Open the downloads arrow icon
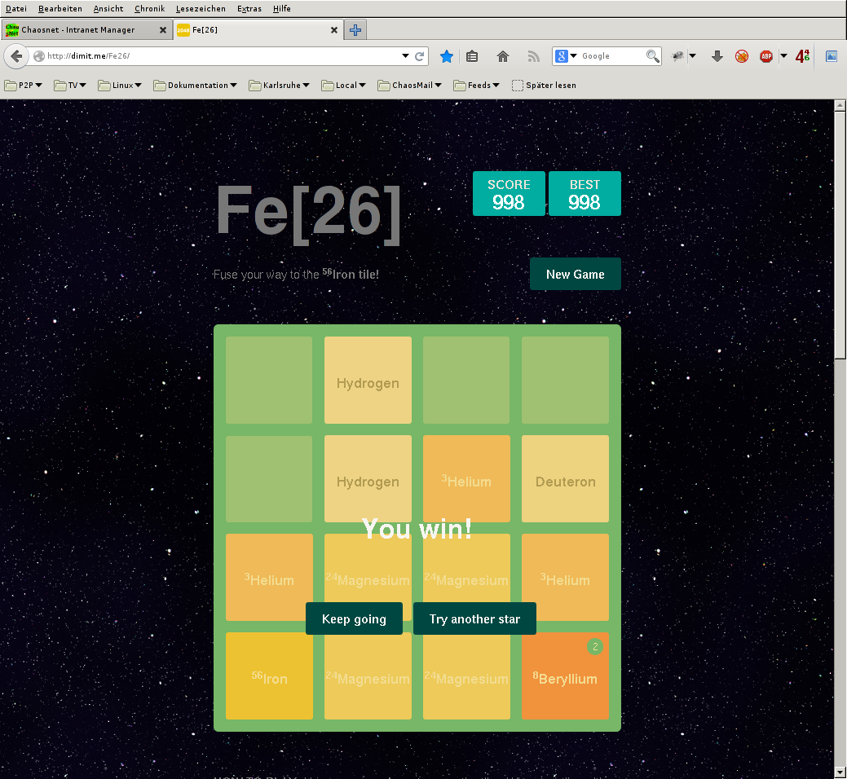 [717, 56]
